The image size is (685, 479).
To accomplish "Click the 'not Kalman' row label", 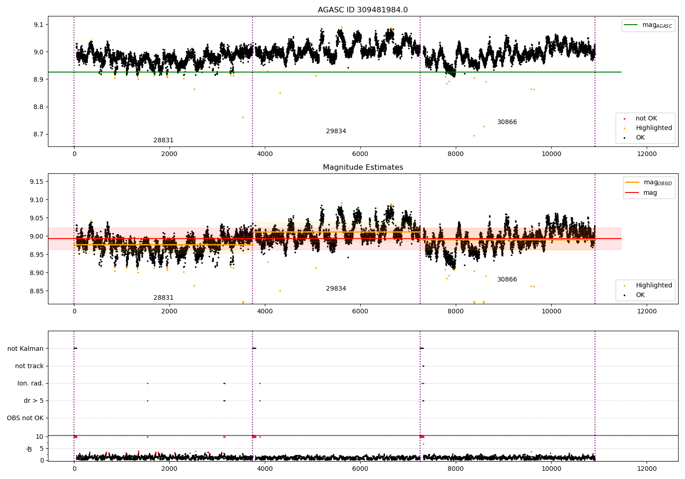I will [26, 349].
